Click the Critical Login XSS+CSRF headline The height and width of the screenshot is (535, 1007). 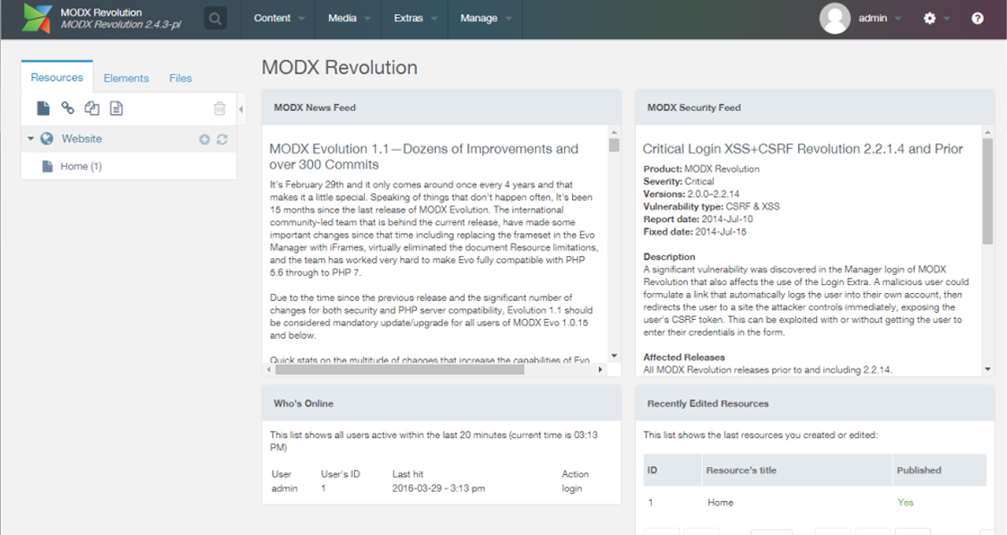(x=803, y=149)
